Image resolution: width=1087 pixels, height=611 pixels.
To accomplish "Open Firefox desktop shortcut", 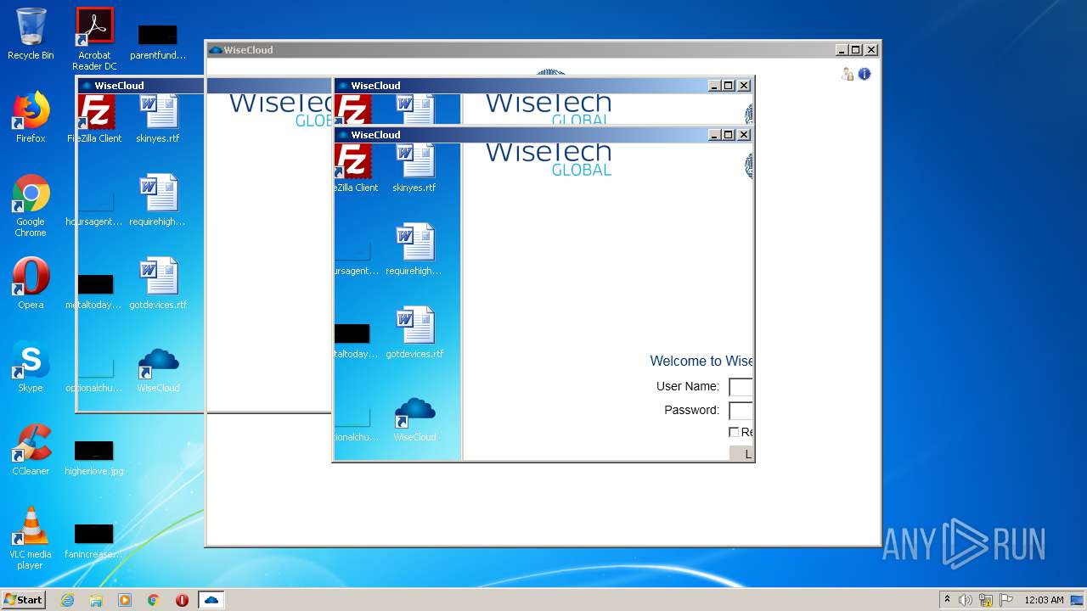I will [x=31, y=117].
